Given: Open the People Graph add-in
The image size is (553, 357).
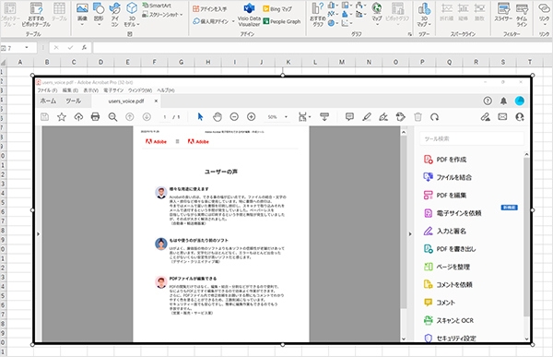Looking at the screenshot, I should coord(282,21).
